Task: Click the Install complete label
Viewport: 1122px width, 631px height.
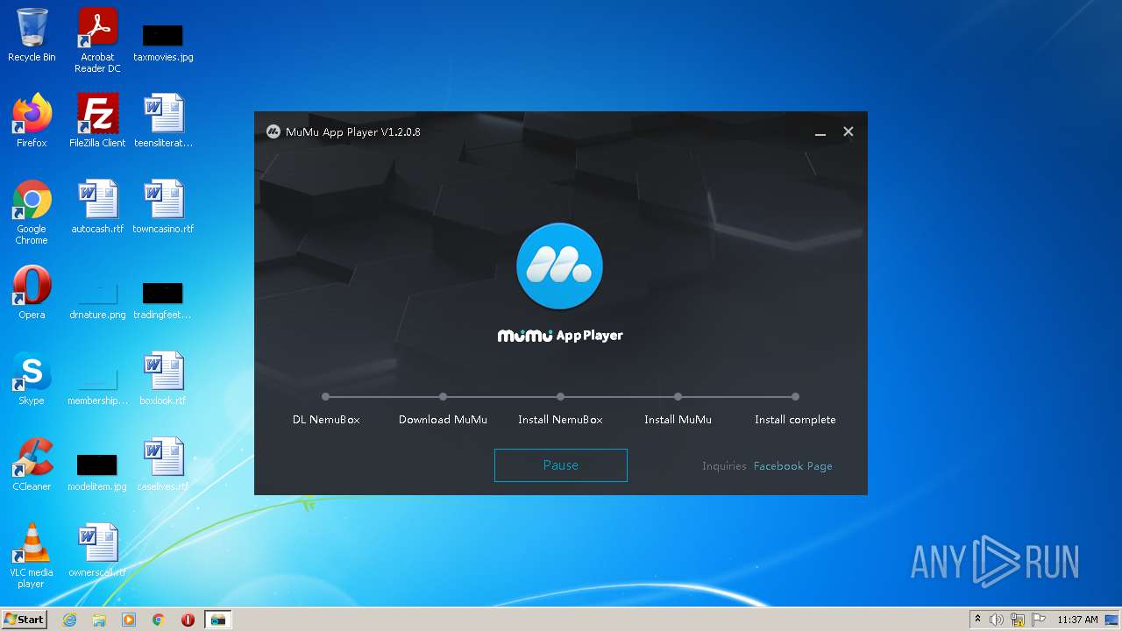Action: click(x=795, y=420)
